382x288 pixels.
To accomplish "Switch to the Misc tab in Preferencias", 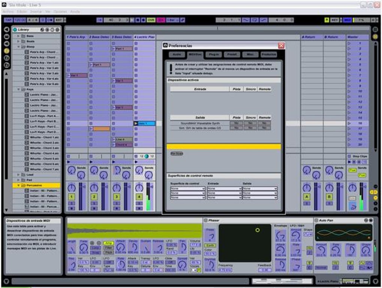I will pos(250,55).
